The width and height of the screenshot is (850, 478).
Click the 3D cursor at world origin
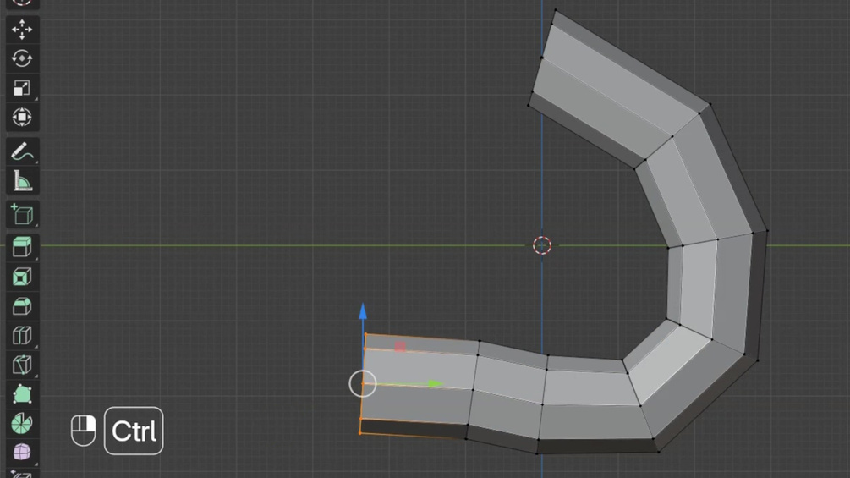click(542, 245)
